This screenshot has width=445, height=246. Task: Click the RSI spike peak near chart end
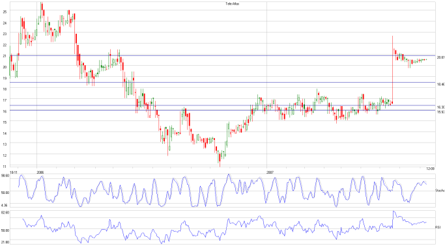(x=394, y=212)
